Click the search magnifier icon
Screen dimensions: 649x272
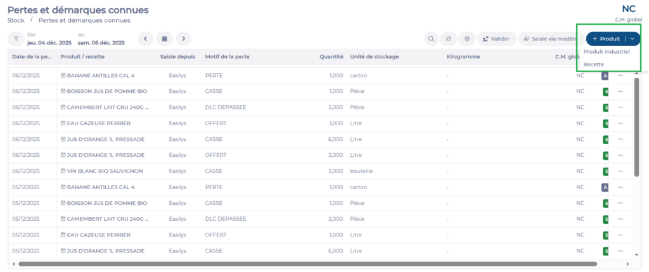coord(432,39)
